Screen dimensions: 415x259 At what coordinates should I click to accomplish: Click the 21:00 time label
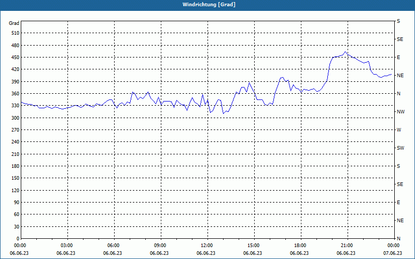[347, 246]
